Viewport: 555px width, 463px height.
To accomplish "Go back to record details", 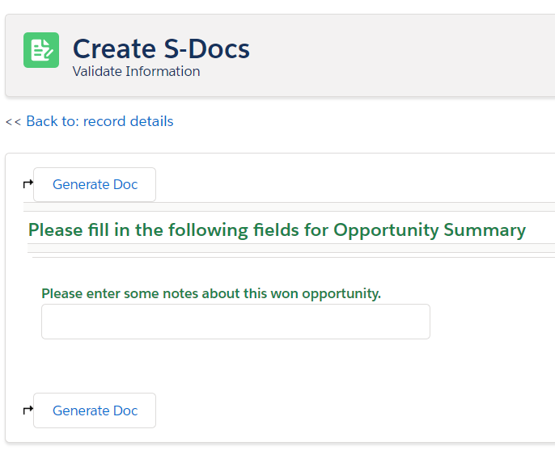I will tap(100, 121).
